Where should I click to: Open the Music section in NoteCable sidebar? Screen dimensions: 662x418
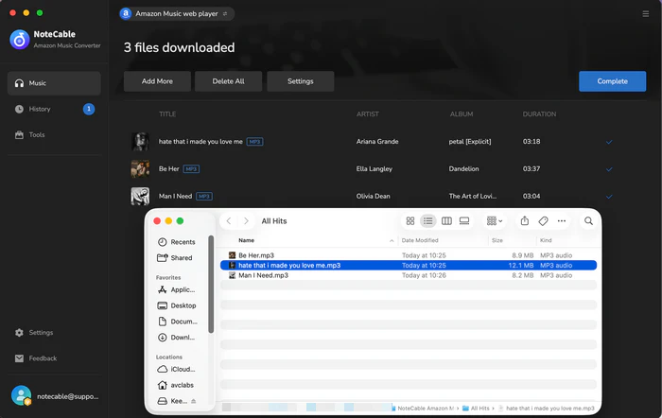pyautogui.click(x=54, y=83)
